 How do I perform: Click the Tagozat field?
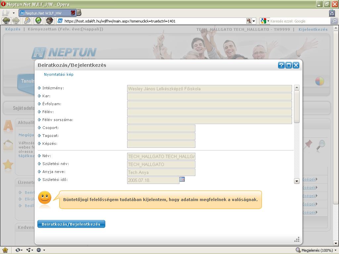[x=161, y=136]
